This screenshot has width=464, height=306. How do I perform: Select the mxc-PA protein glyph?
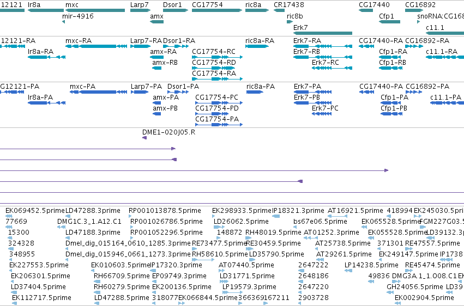pyautogui.click(x=99, y=92)
